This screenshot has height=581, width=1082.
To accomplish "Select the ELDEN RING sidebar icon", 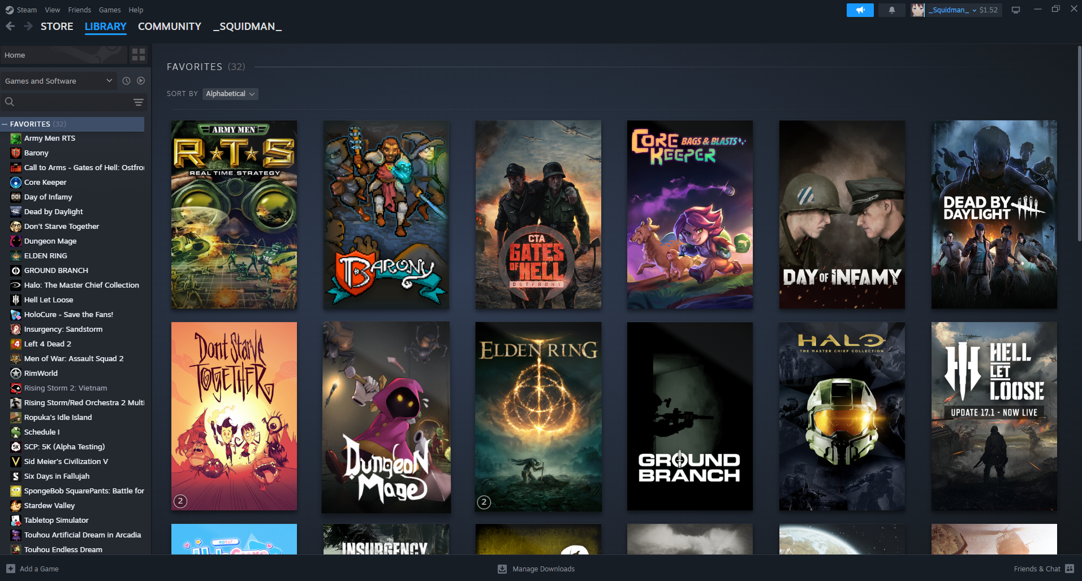I will pos(16,256).
